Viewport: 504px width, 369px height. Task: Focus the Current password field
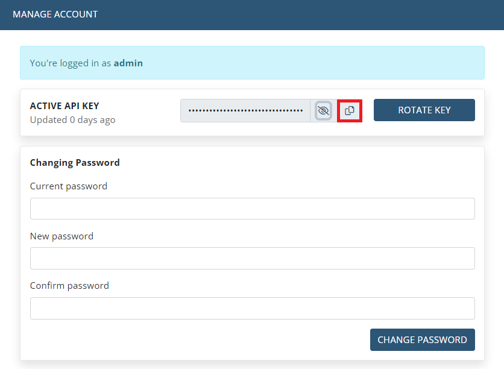coord(252,209)
